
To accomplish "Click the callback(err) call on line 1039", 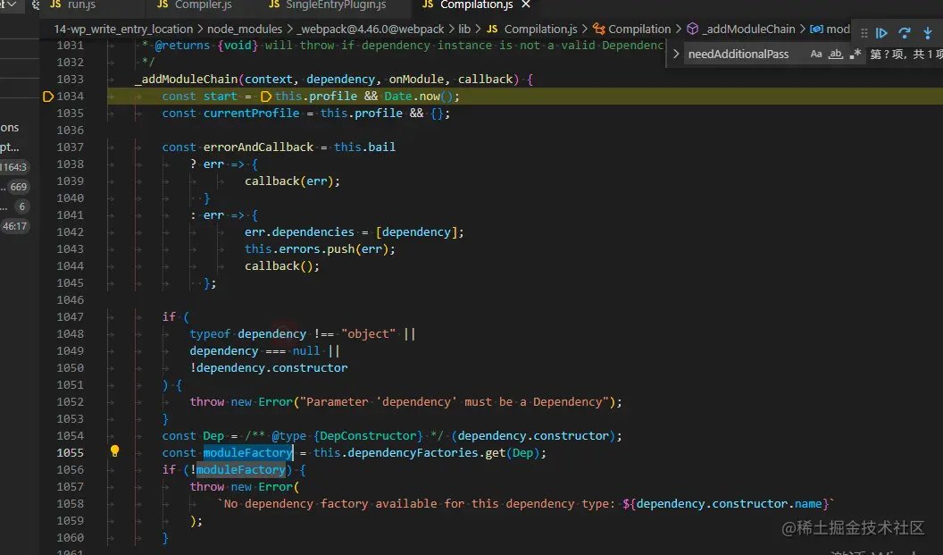I will click(288, 181).
